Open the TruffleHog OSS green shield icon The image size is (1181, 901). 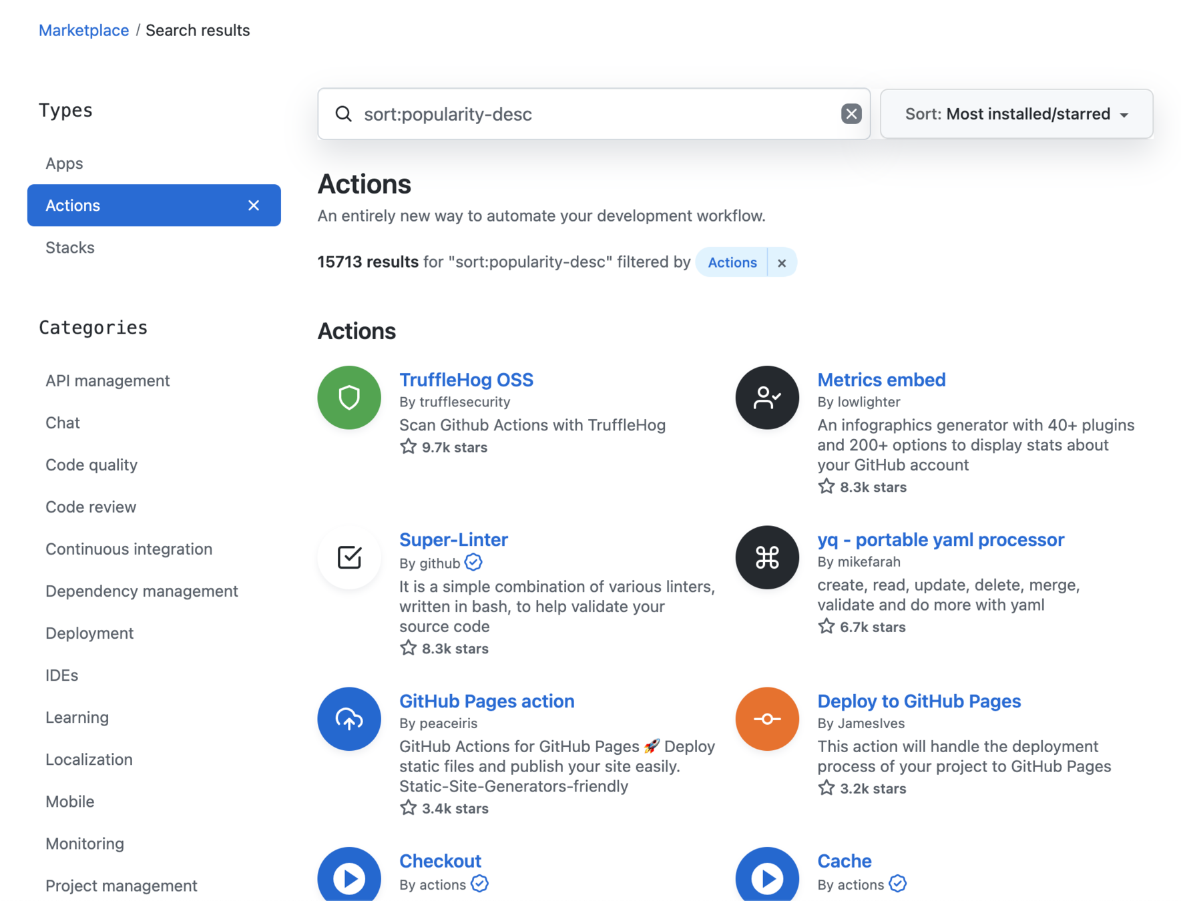pos(349,398)
